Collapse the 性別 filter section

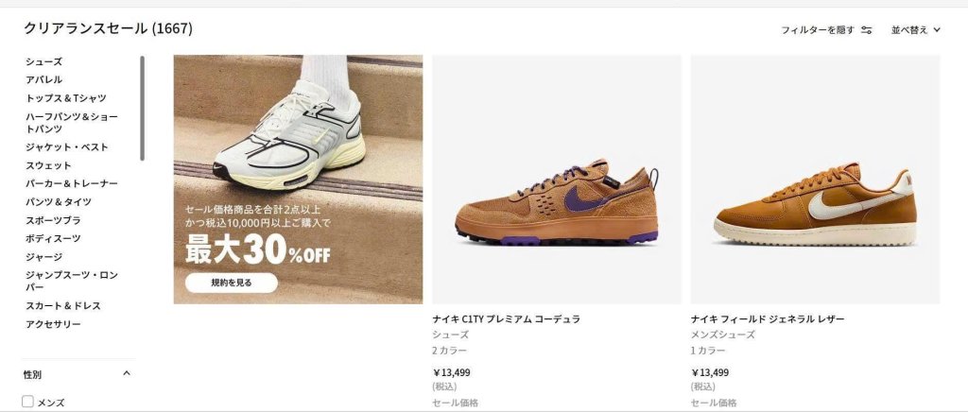pyautogui.click(x=127, y=374)
